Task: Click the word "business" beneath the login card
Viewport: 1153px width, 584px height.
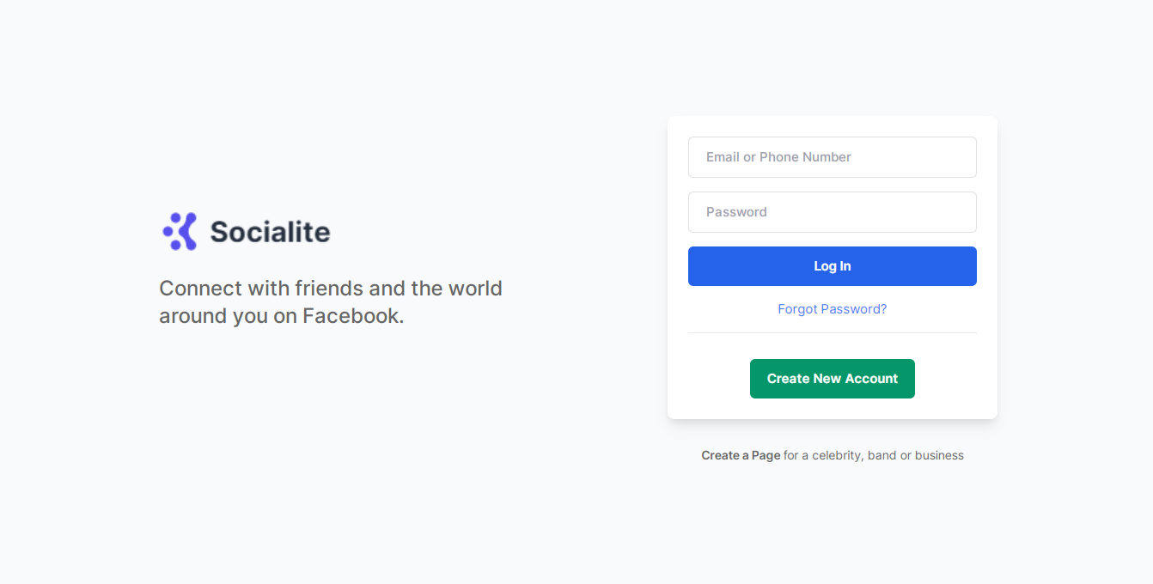Action: [x=939, y=455]
